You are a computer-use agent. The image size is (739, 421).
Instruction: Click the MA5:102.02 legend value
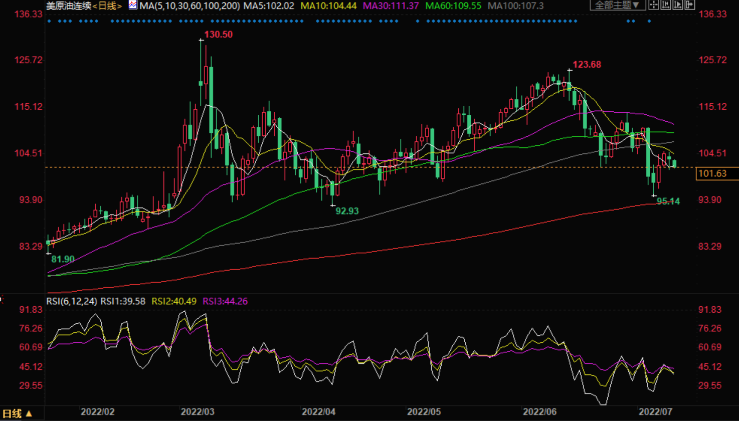269,6
